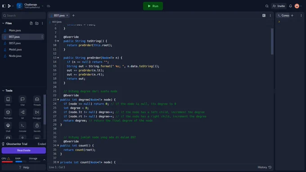Add a new editor tab
306x172 pixels.
click(x=73, y=15)
